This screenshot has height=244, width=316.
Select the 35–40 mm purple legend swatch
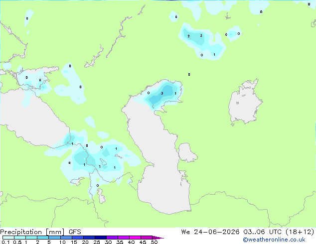124,238
